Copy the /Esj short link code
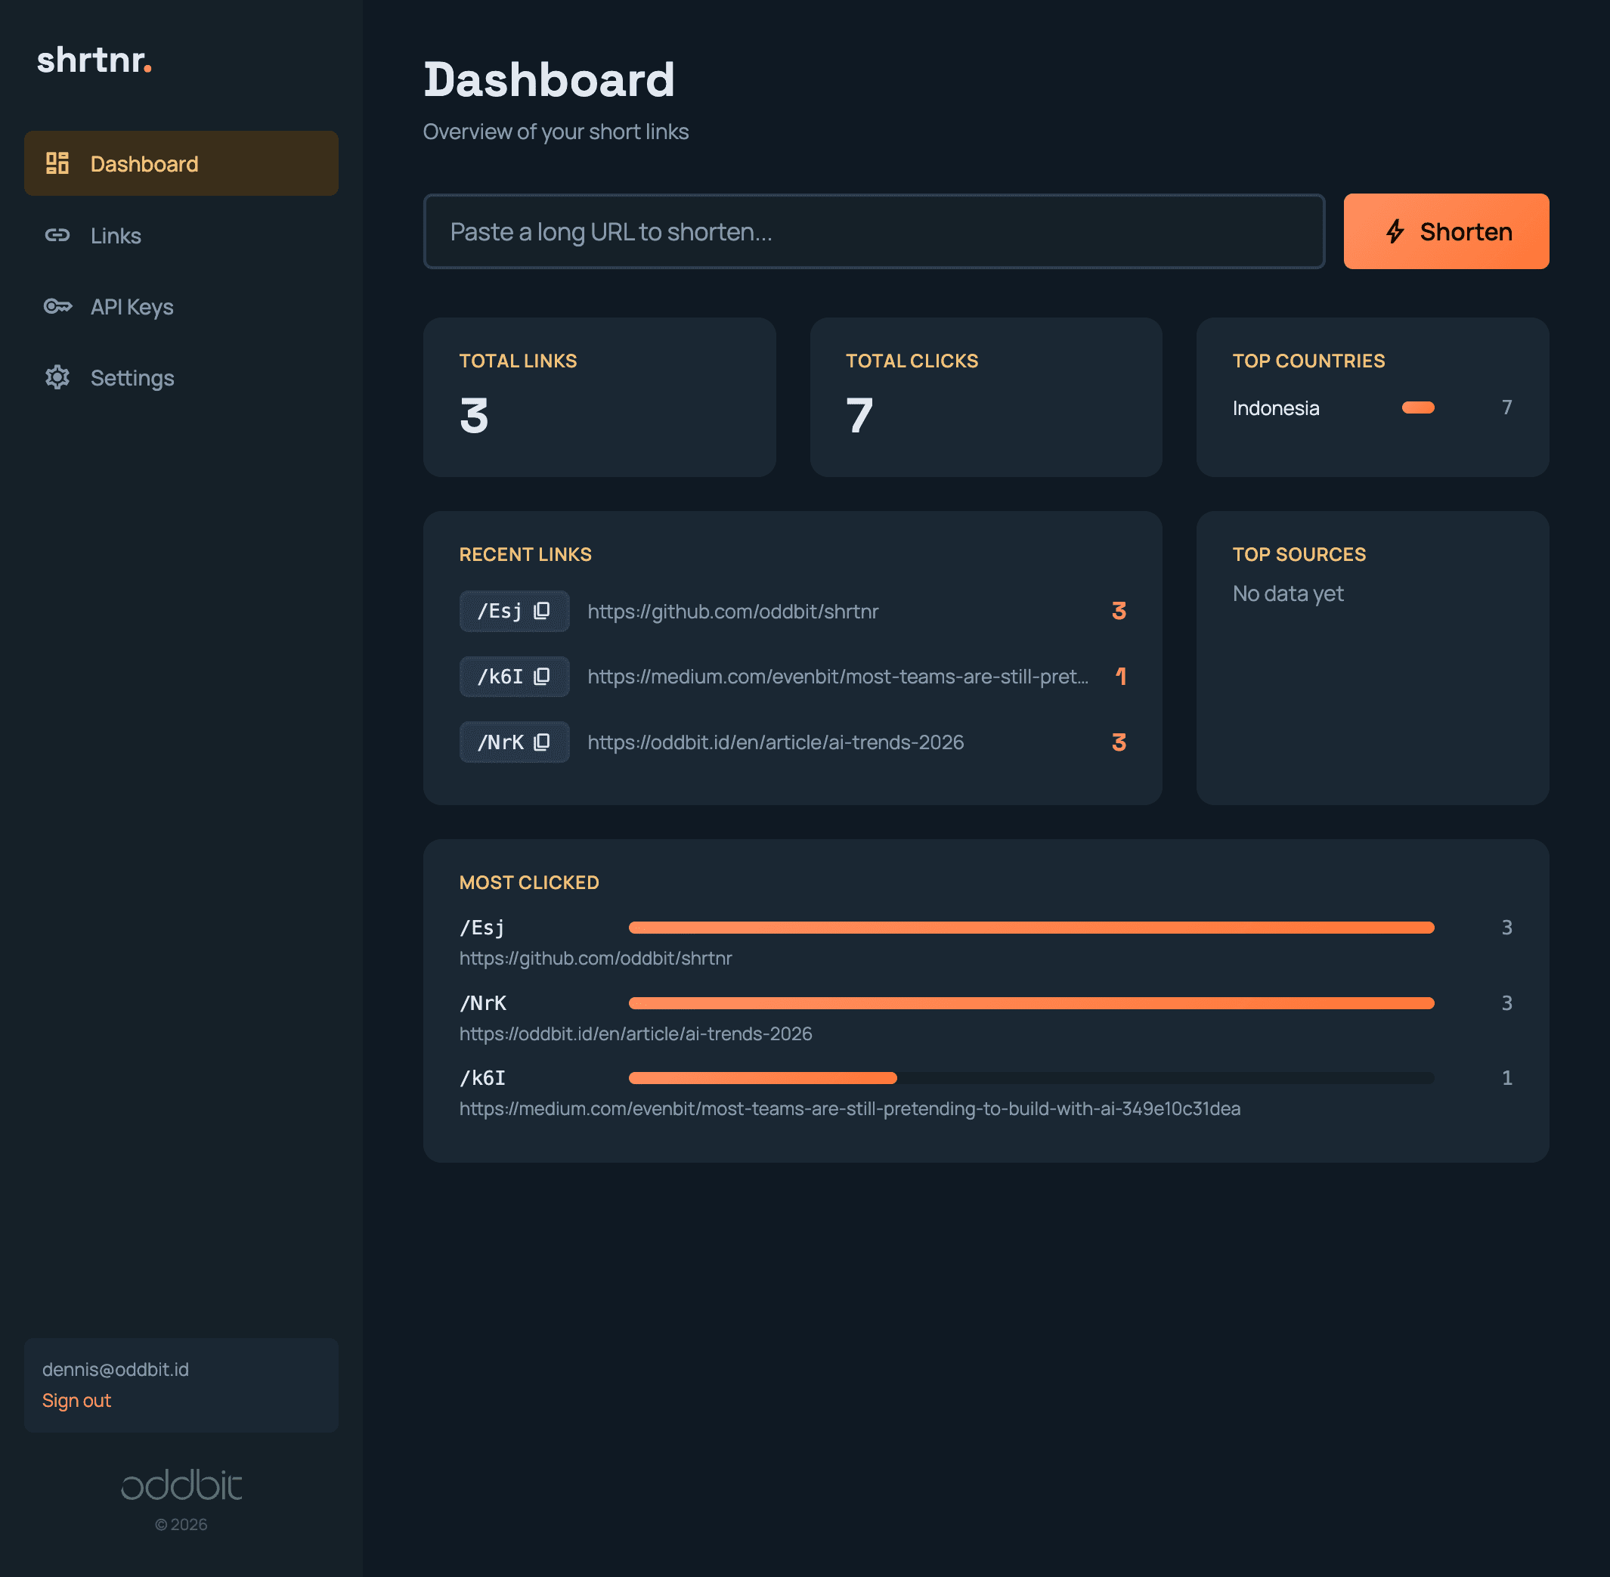The width and height of the screenshot is (1610, 1577). (x=540, y=612)
